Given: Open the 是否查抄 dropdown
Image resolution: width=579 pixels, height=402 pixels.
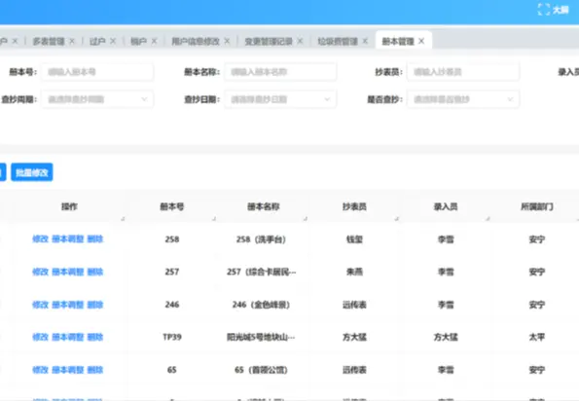Looking at the screenshot, I should [x=463, y=99].
